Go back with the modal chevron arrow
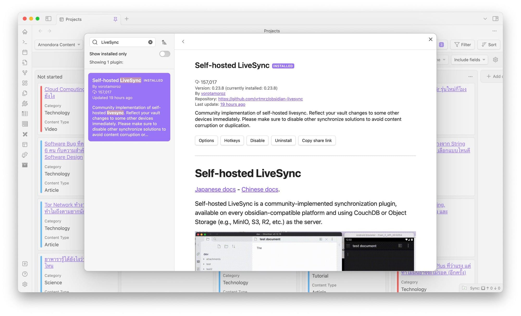 [183, 42]
